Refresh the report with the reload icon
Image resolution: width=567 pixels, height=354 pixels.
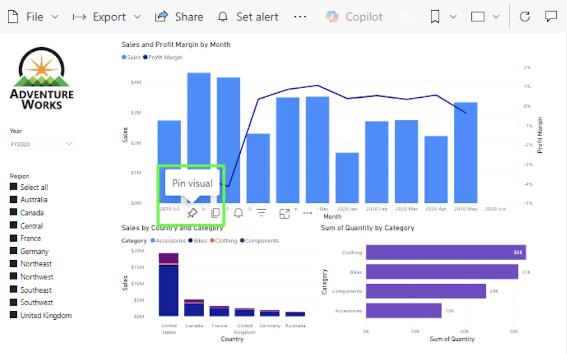(525, 17)
